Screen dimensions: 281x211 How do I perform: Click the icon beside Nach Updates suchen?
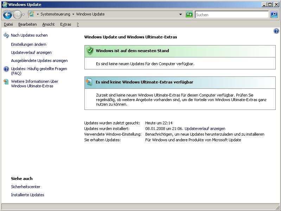(x=6, y=35)
